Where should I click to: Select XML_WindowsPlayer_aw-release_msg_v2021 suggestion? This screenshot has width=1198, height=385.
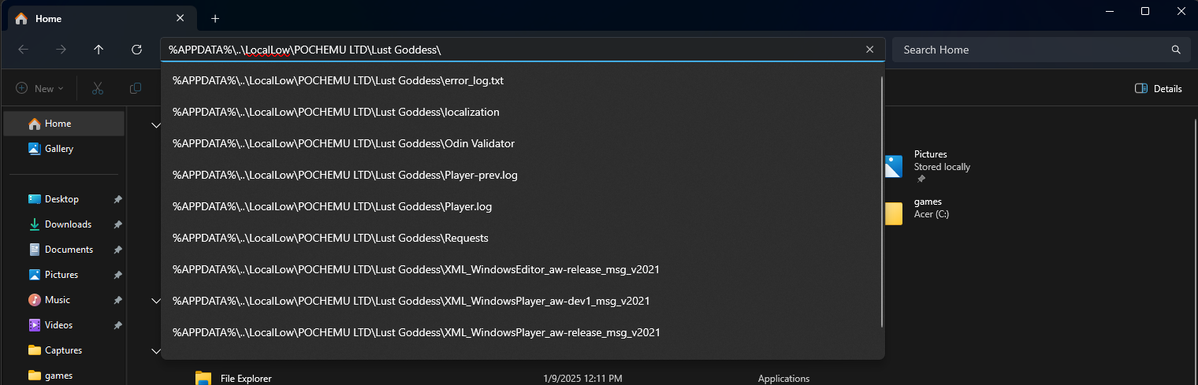click(x=520, y=332)
